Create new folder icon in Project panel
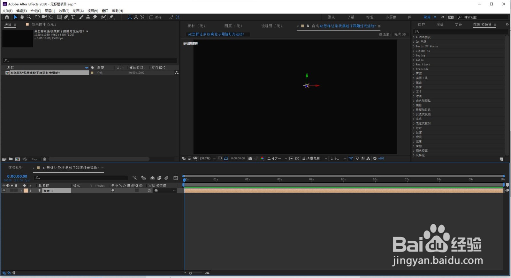The width and height of the screenshot is (511, 278). coord(11,159)
